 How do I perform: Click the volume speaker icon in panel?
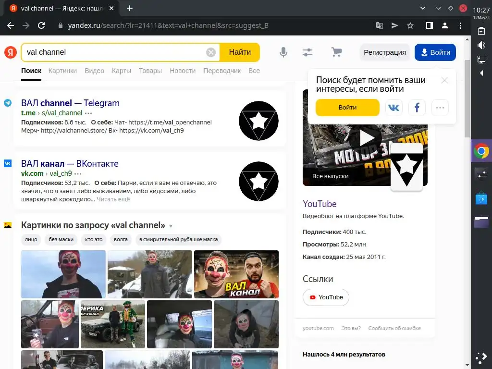pyautogui.click(x=481, y=45)
